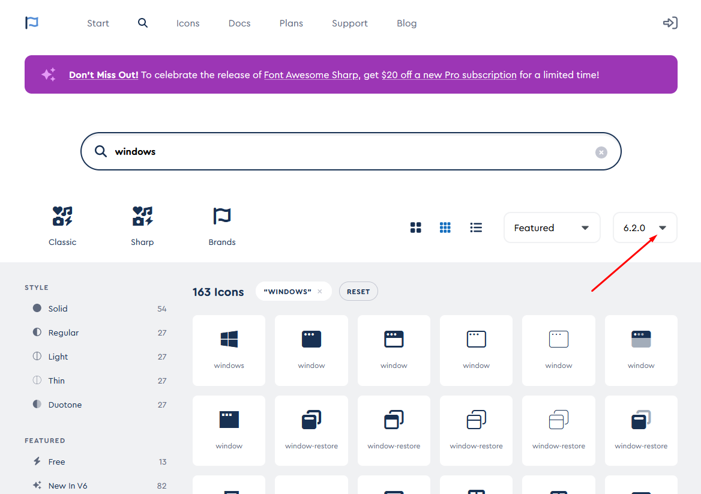
Task: Click the RESET filters button
Action: click(x=358, y=292)
